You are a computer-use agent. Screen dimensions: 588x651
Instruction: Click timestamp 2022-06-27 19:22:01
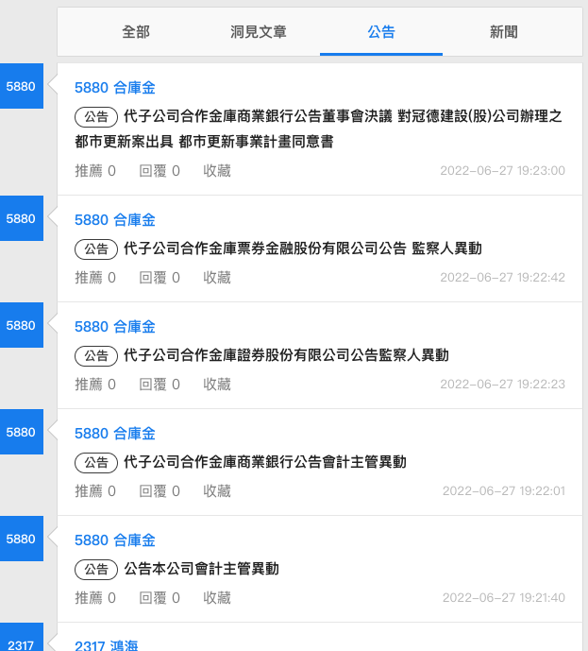(x=504, y=490)
